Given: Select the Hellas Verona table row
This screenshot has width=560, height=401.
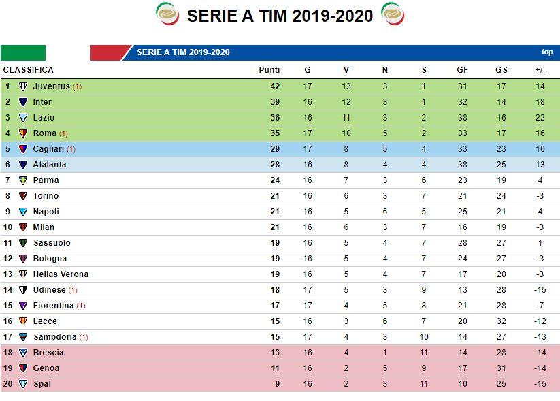Looking at the screenshot, I should (x=280, y=274).
